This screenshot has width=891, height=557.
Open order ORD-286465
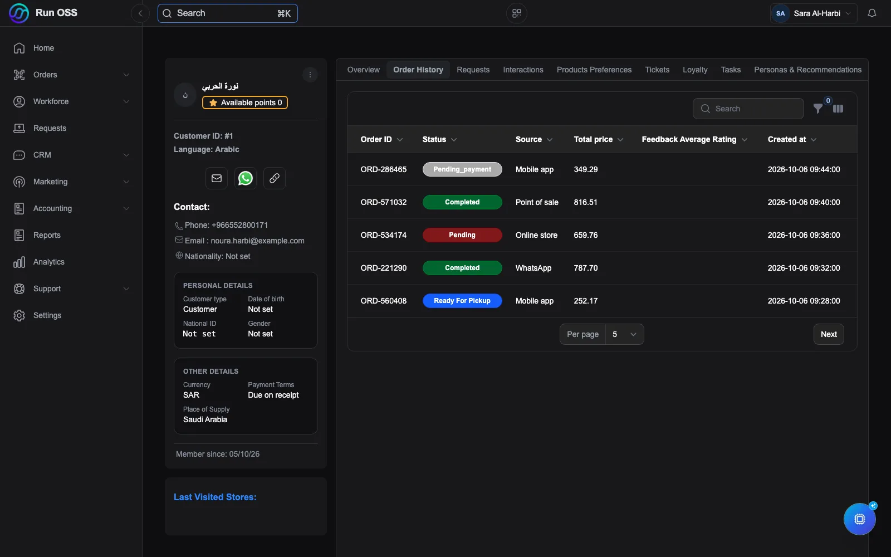point(384,169)
